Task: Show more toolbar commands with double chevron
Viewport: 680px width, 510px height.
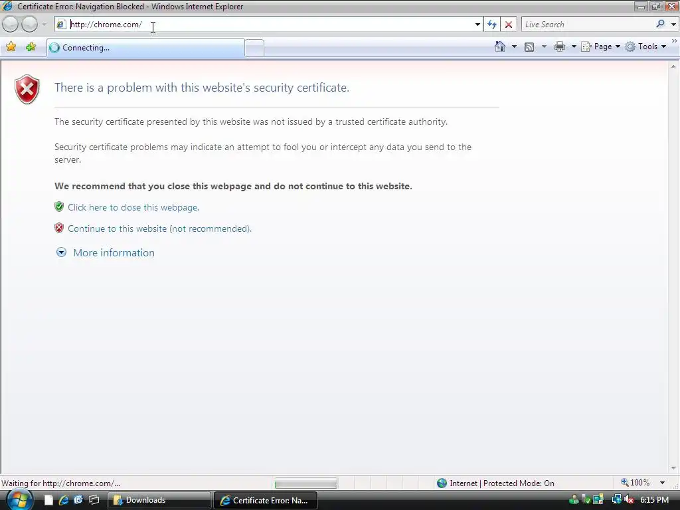Action: [675, 41]
